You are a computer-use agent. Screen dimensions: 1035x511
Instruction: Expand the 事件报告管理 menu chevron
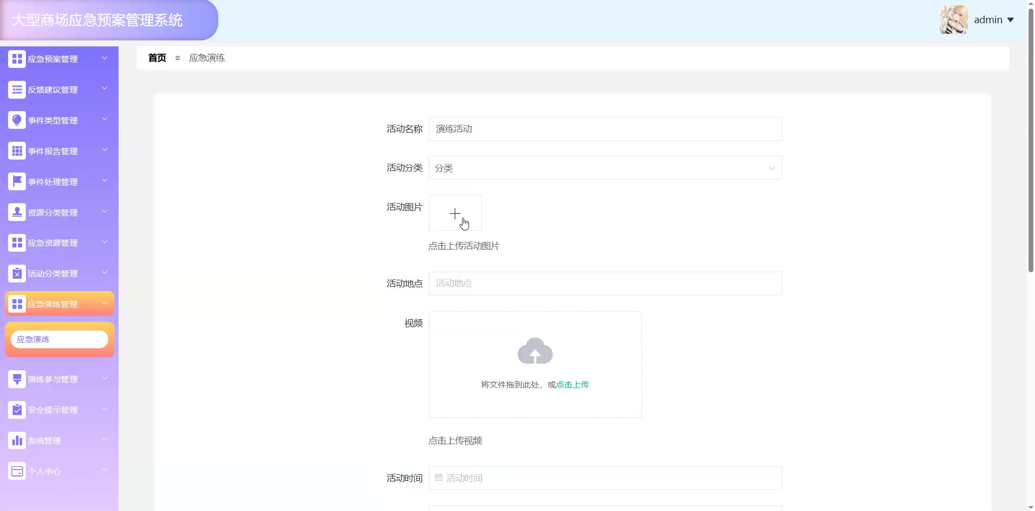click(x=105, y=150)
